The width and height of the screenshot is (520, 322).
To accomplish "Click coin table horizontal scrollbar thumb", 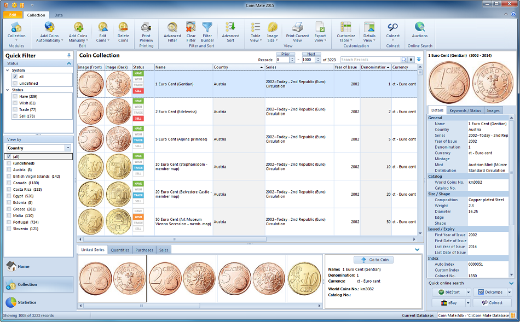I will point(175,239).
